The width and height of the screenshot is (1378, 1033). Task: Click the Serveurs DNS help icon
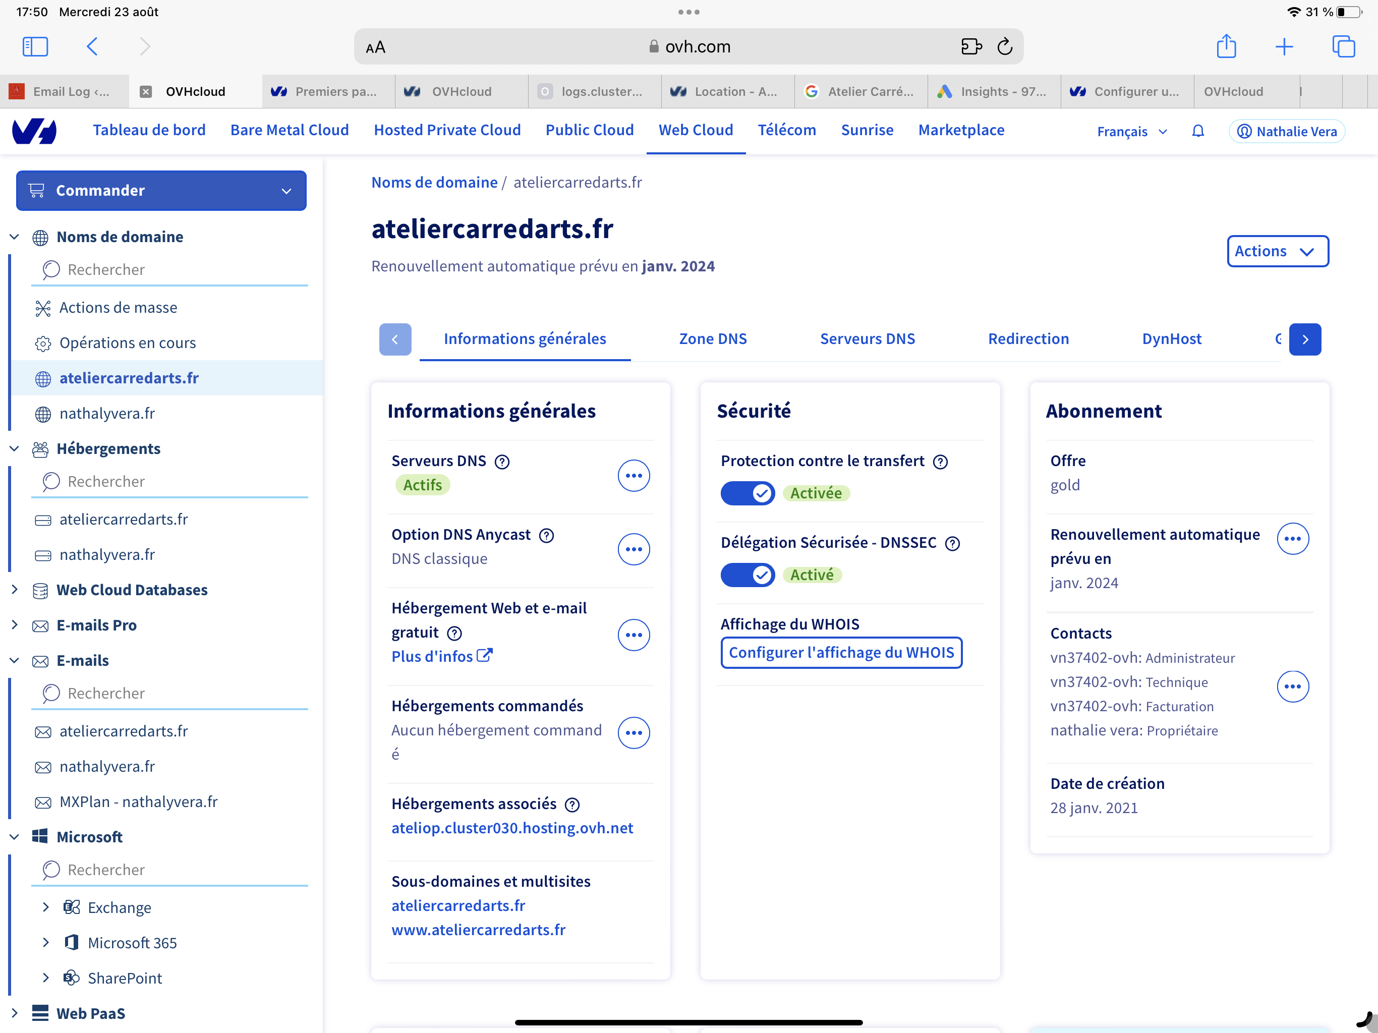pos(501,462)
